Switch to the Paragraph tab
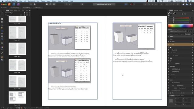Viewport: 194px width, 109px height. (x=182, y=34)
